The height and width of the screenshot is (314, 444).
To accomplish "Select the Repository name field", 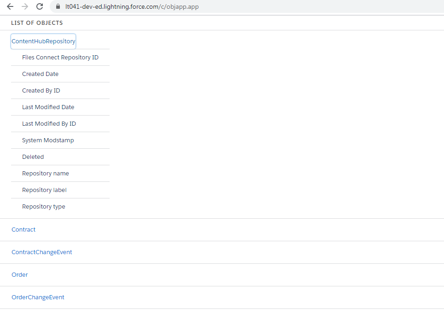I will [46, 173].
